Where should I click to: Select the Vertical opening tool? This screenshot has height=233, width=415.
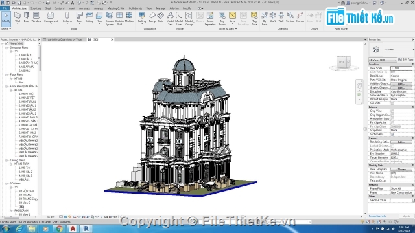click(290, 17)
